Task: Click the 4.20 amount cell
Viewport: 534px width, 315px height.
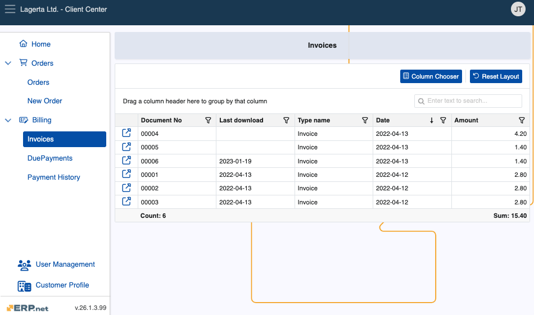Action: (490, 134)
